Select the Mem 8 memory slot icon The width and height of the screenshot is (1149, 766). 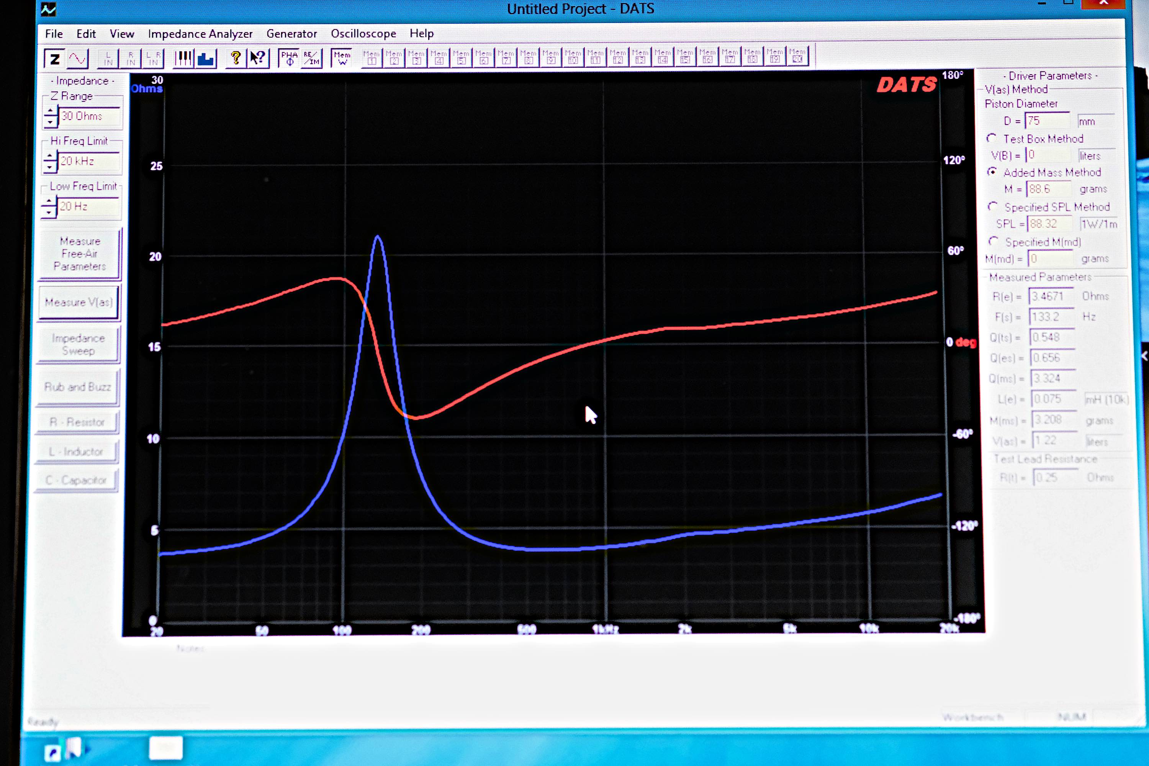[x=529, y=58]
